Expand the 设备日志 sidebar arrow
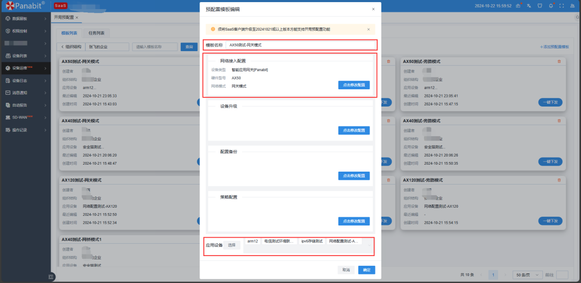Image resolution: width=581 pixels, height=283 pixels. coord(45,80)
